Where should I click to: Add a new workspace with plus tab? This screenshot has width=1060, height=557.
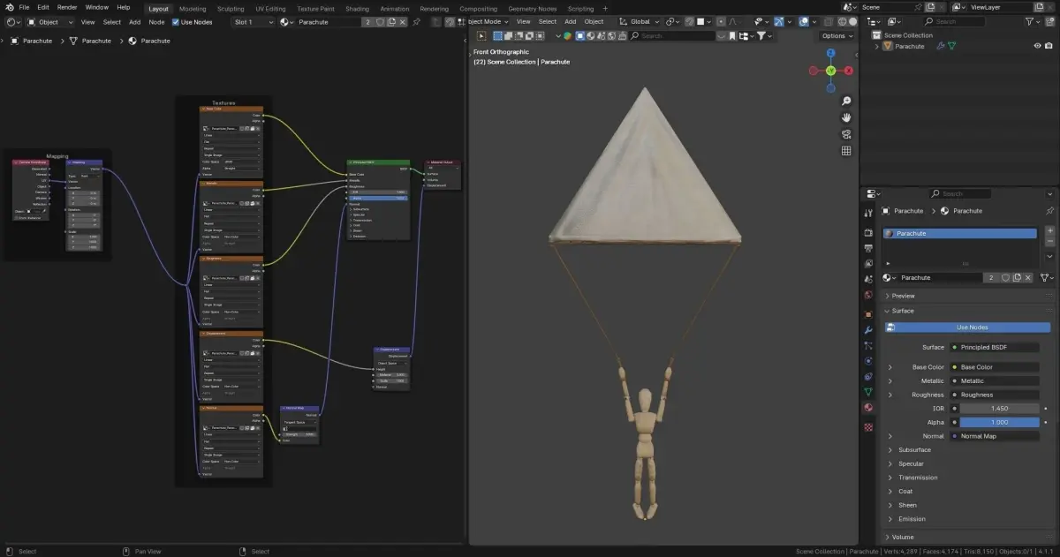(x=605, y=8)
